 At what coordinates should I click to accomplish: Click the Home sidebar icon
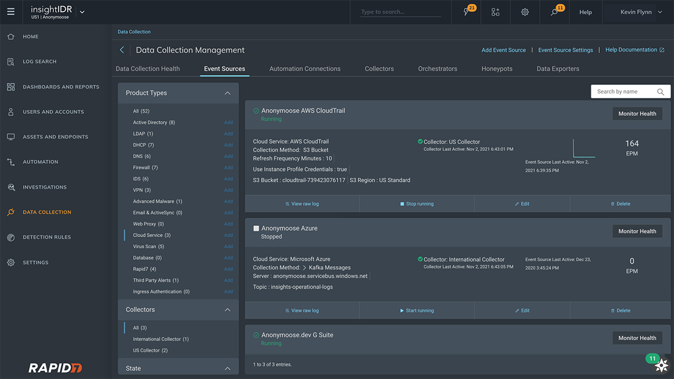point(11,36)
